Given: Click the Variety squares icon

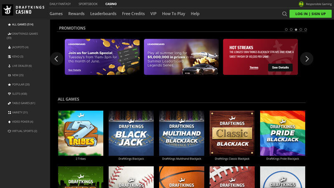Looking at the screenshot, I should pyautogui.click(x=9, y=112).
